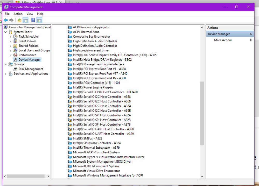This screenshot has height=186, width=259.
Task: Click device list scrollbar up arrow
Action: point(202,27)
